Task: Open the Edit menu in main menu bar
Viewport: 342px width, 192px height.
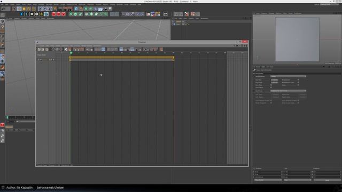Action: [x=7, y=5]
